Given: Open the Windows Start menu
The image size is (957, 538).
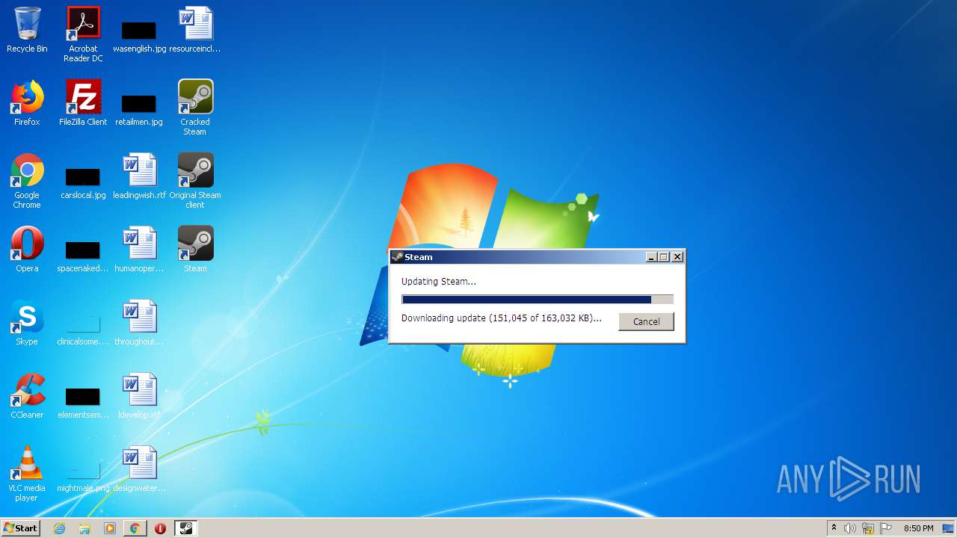Looking at the screenshot, I should tap(20, 528).
